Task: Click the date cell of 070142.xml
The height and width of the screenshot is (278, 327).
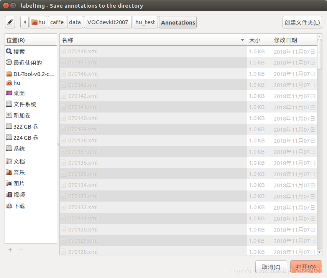Action: pyautogui.click(x=294, y=96)
